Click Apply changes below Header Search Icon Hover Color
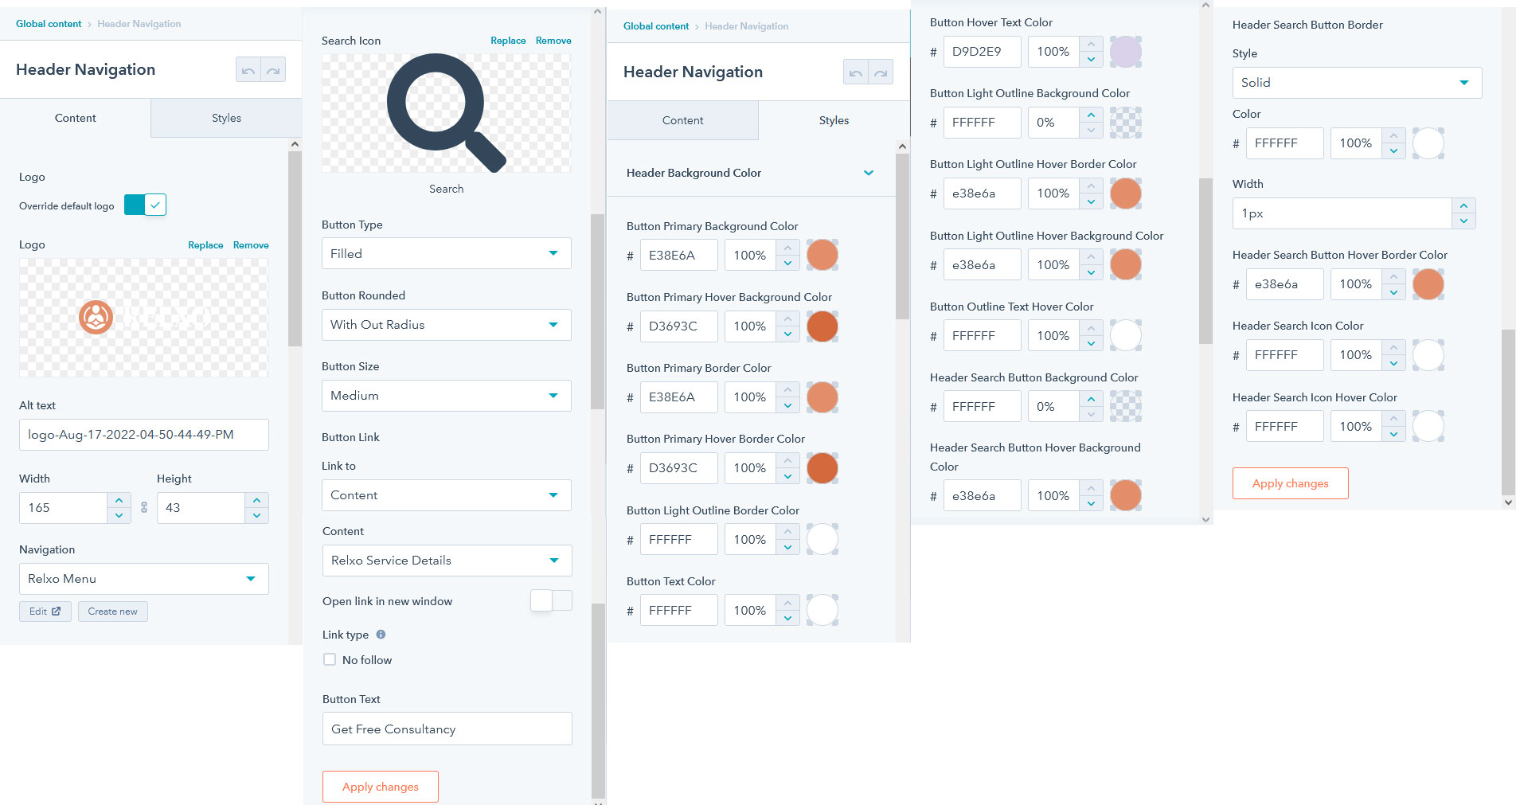The image size is (1516, 805). pos(1290,483)
